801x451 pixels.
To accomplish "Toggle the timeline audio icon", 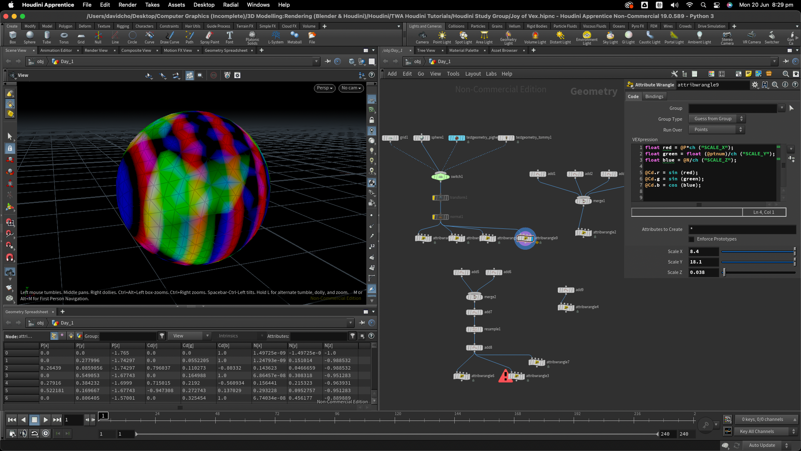I will click(23, 433).
